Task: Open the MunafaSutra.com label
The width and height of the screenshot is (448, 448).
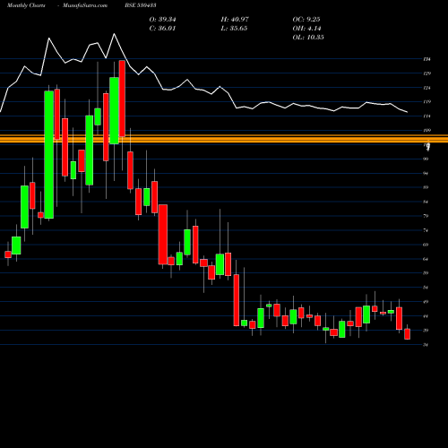Action: (x=85, y=5)
